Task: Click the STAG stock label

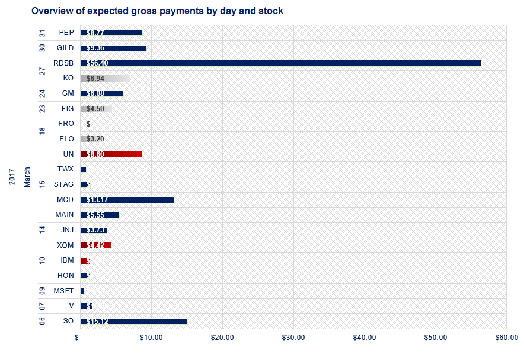Action: coord(63,184)
